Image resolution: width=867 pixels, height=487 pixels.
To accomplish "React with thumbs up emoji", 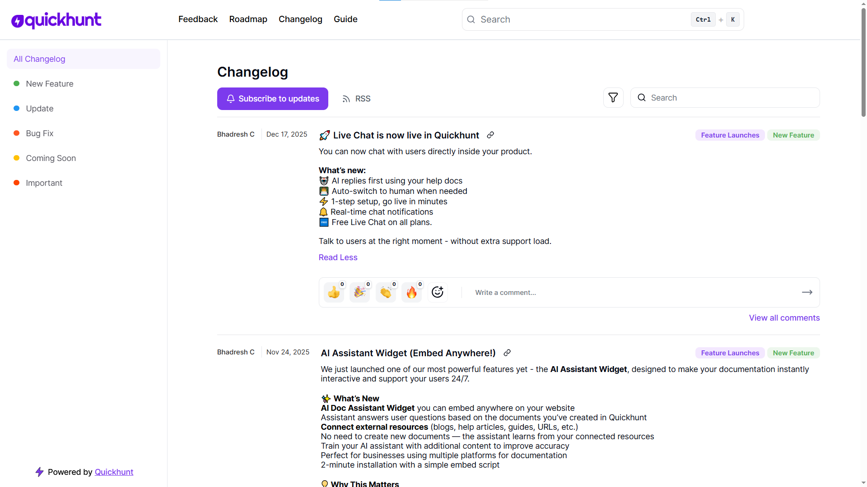I will point(334,292).
